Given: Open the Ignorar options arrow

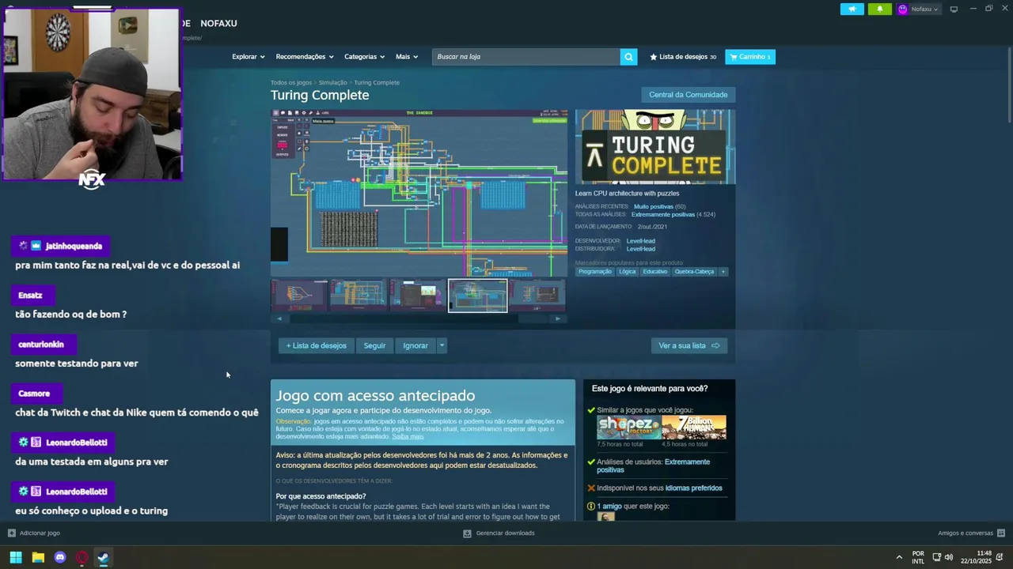Looking at the screenshot, I should click(x=442, y=345).
